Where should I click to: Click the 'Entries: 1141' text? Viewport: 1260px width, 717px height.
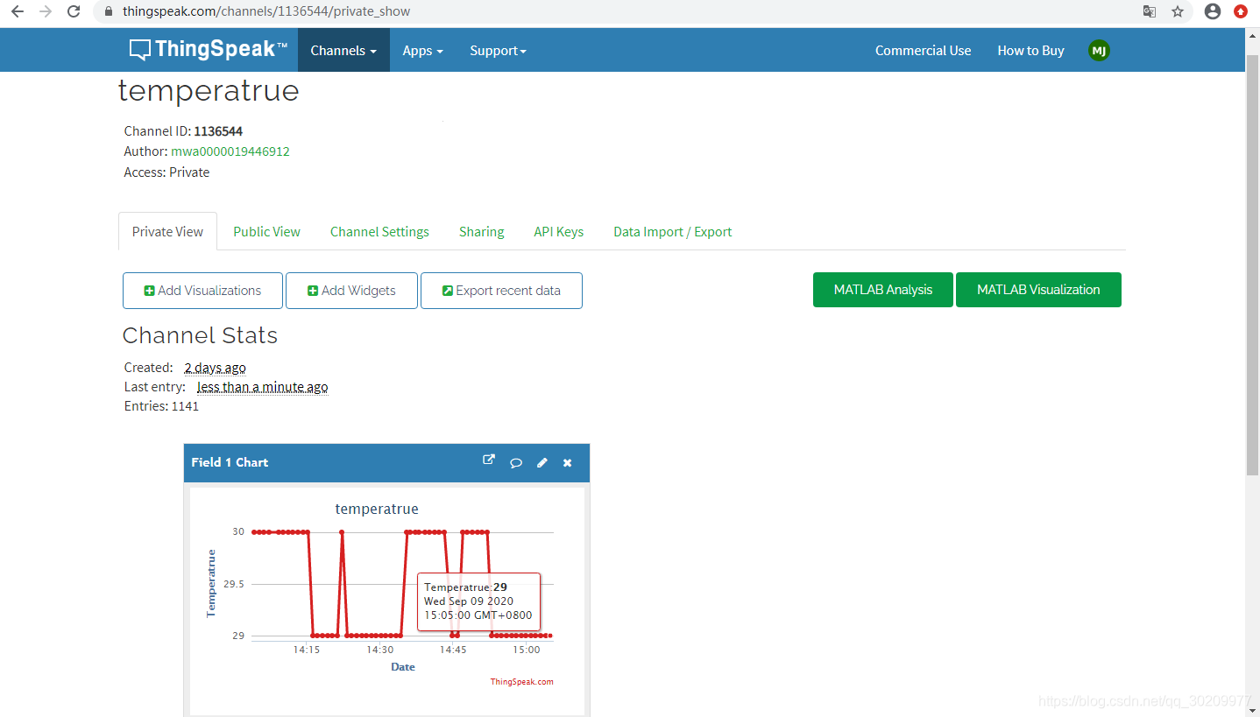pyautogui.click(x=161, y=406)
